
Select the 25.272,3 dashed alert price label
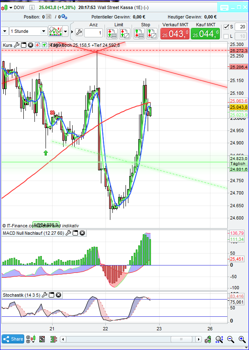[x=238, y=50]
